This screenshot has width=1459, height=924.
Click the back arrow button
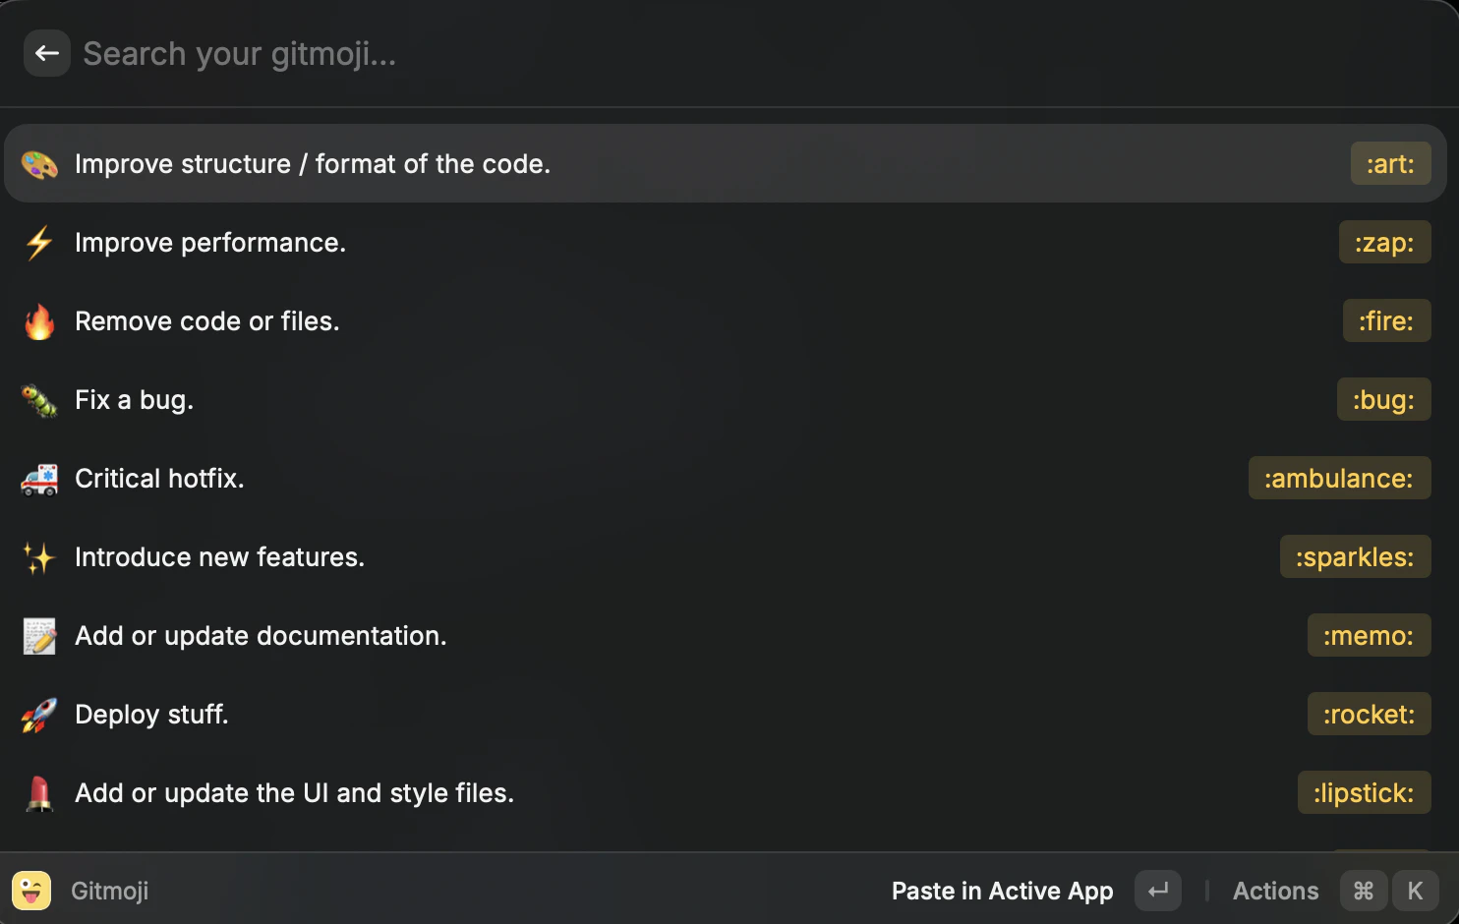coord(46,53)
